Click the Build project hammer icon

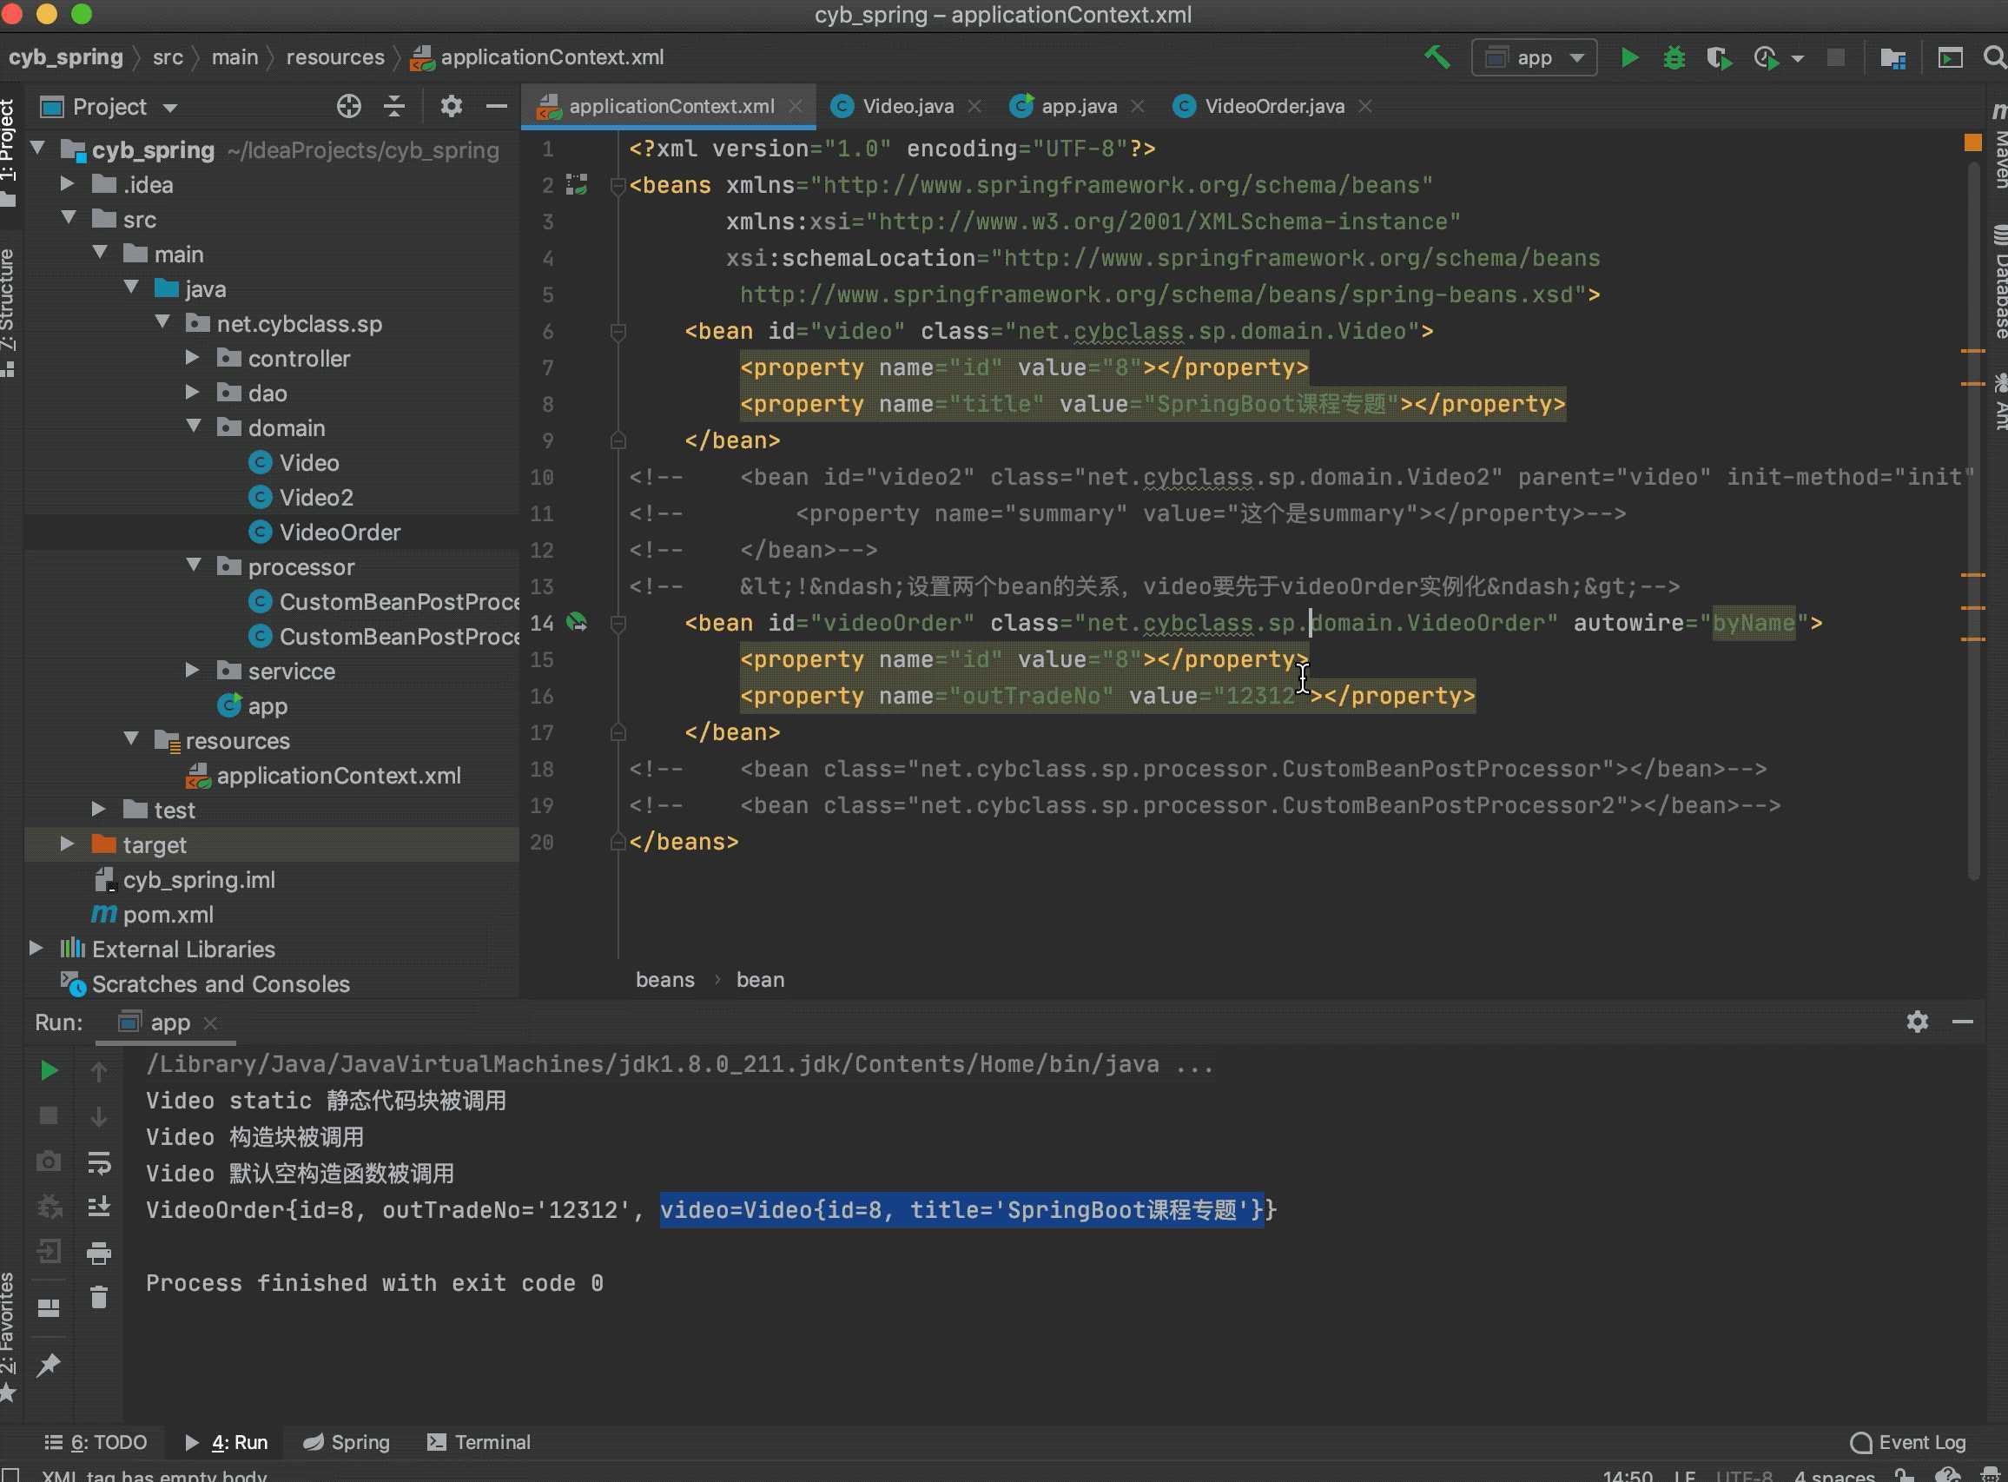tap(1437, 57)
